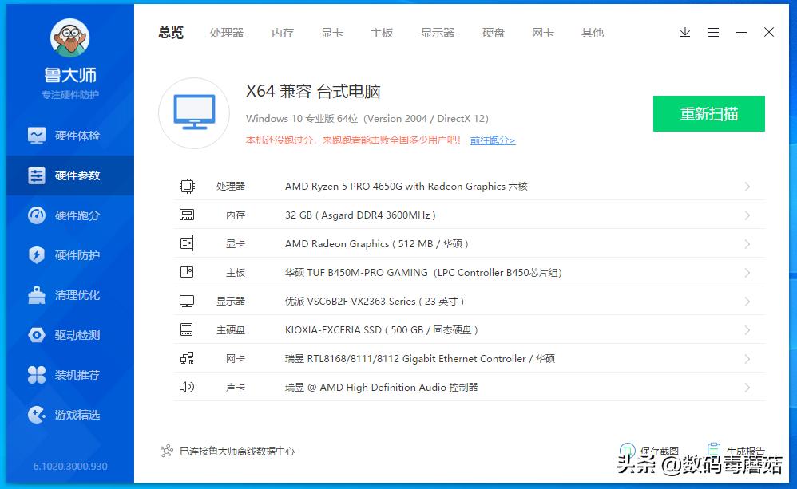
Task: Click the 鲁大师 logo avatar
Action: tap(69, 37)
